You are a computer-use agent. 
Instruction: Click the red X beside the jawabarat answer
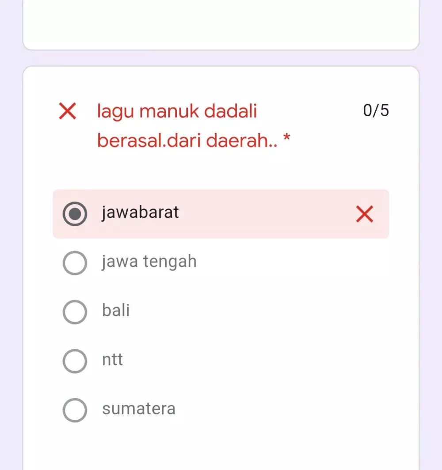click(x=364, y=214)
